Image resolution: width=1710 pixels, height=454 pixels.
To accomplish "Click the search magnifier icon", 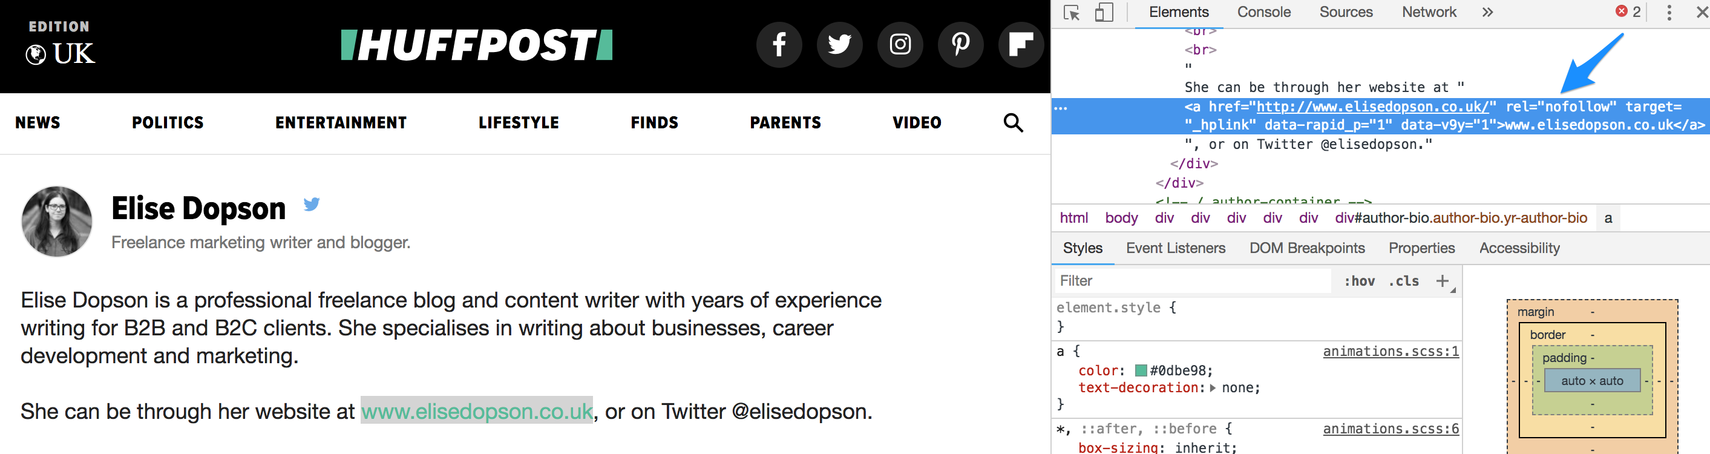I will point(1013,123).
